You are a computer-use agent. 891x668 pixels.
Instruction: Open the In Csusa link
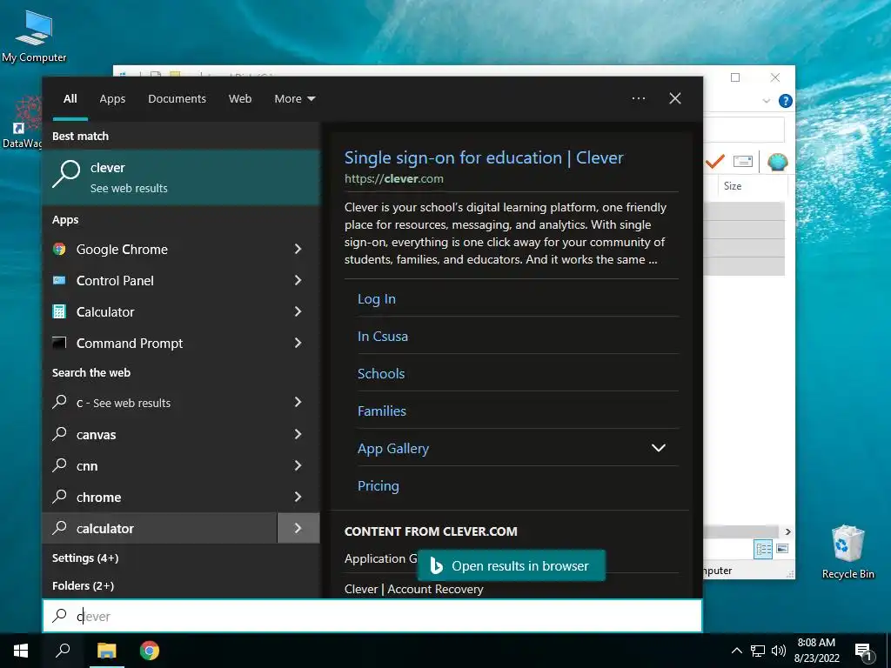point(383,337)
